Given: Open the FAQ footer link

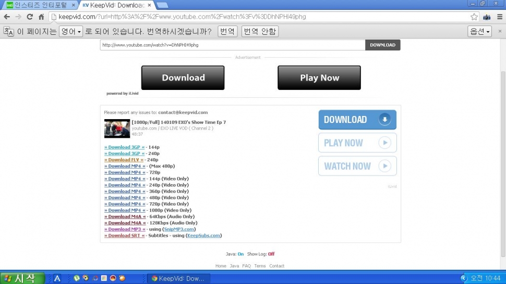Looking at the screenshot, I should pos(246,266).
